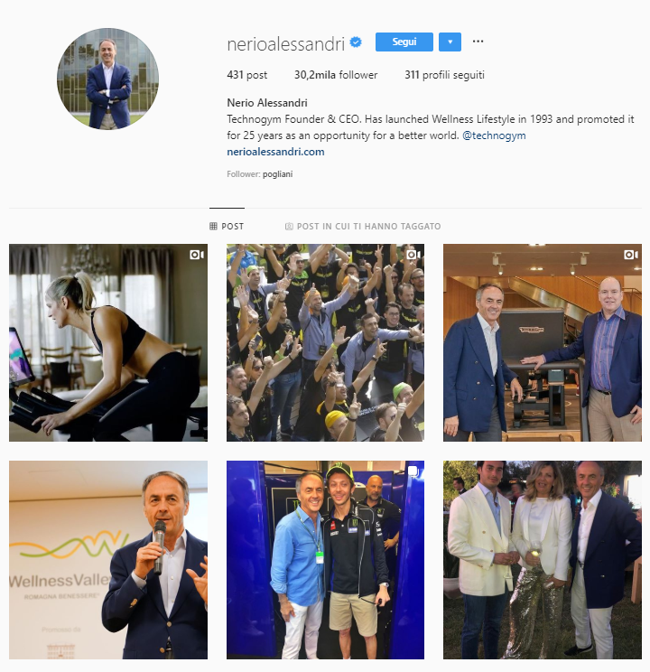Click the verified badge next to nerioalessandri
Screen dimensions: 650x672
click(x=356, y=42)
